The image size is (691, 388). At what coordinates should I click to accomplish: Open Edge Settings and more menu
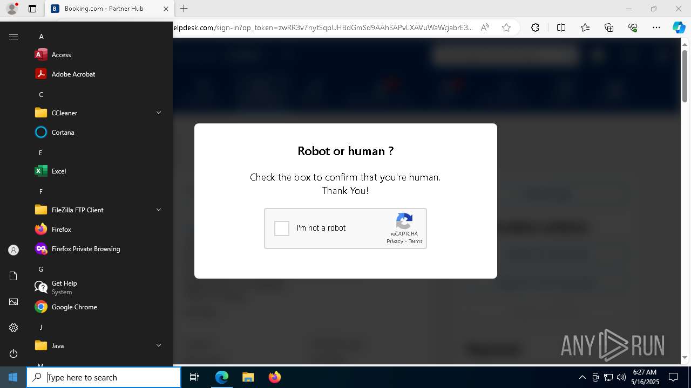[656, 27]
